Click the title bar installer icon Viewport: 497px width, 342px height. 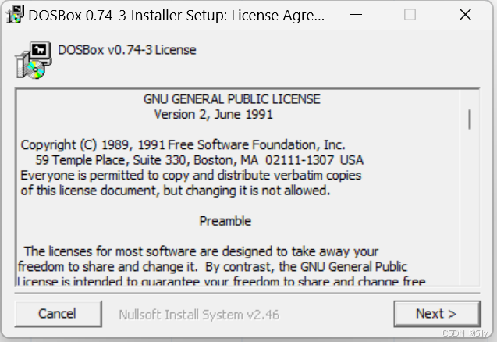16,15
